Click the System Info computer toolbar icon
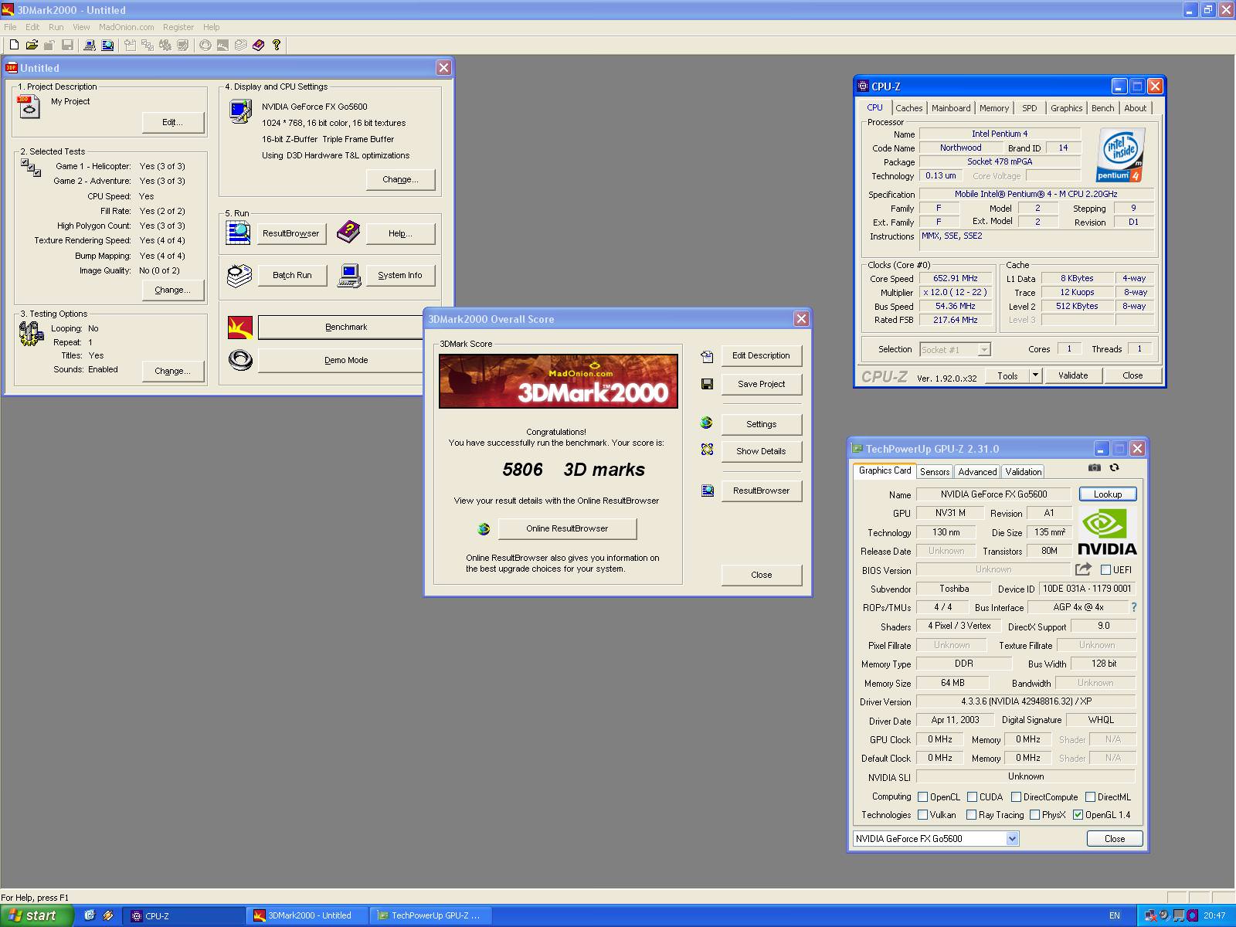 [x=90, y=45]
